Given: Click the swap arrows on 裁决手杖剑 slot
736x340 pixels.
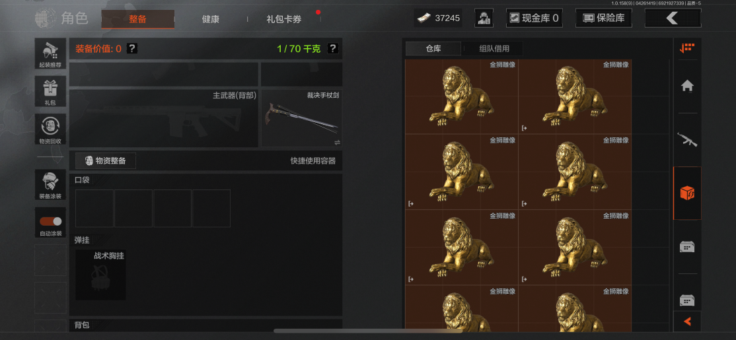Looking at the screenshot, I should 337,143.
